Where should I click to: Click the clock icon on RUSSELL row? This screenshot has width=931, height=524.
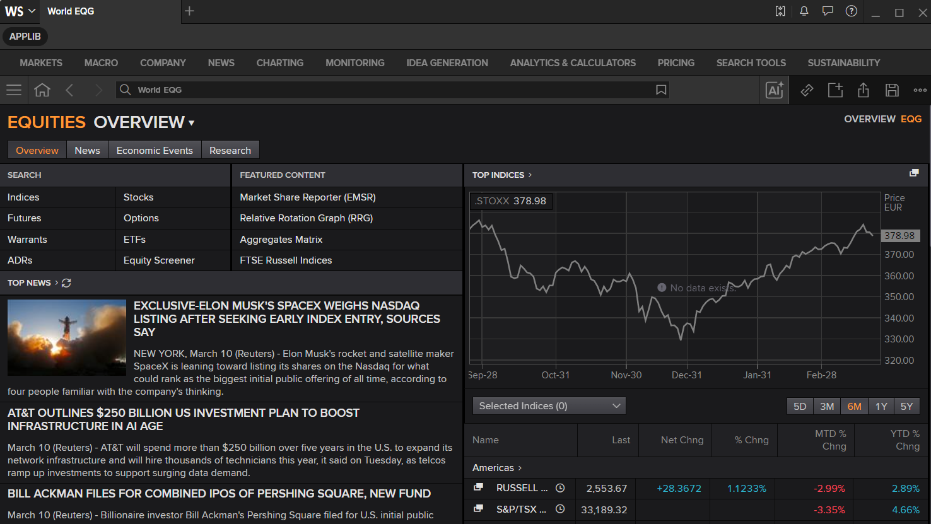560,488
